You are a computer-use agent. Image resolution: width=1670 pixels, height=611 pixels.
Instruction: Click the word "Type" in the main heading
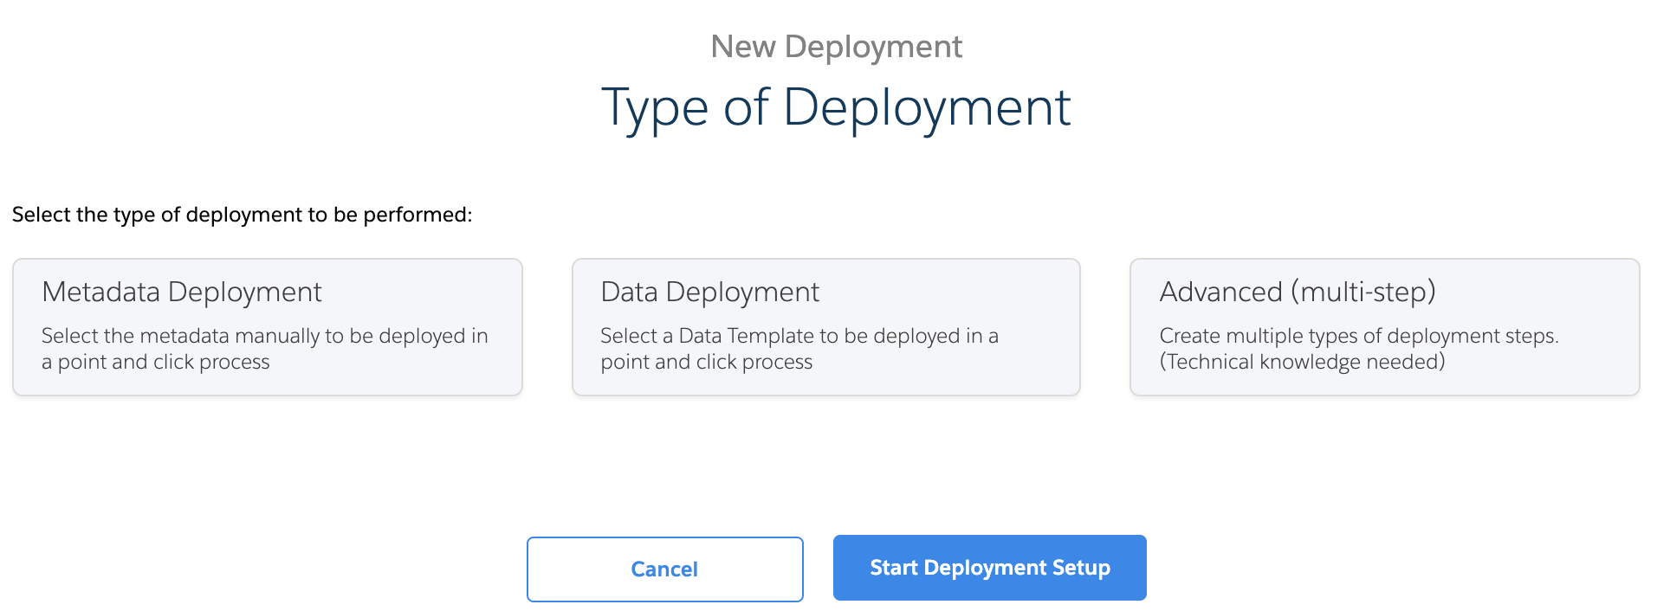click(x=655, y=107)
